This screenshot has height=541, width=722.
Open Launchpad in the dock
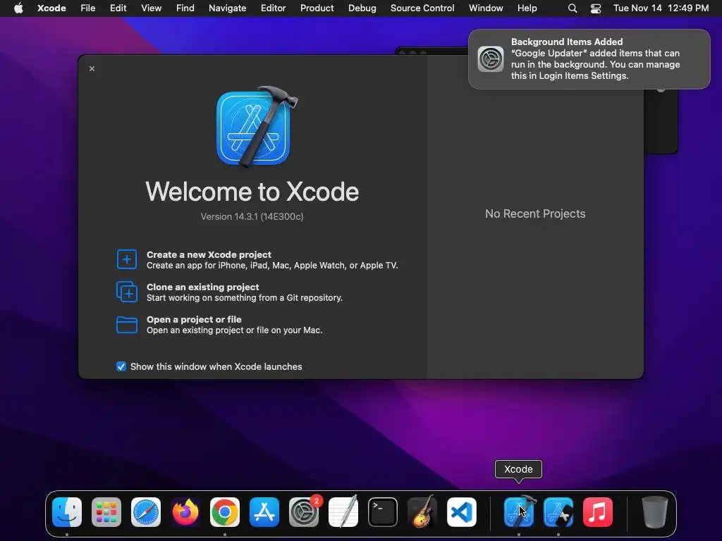(106, 512)
